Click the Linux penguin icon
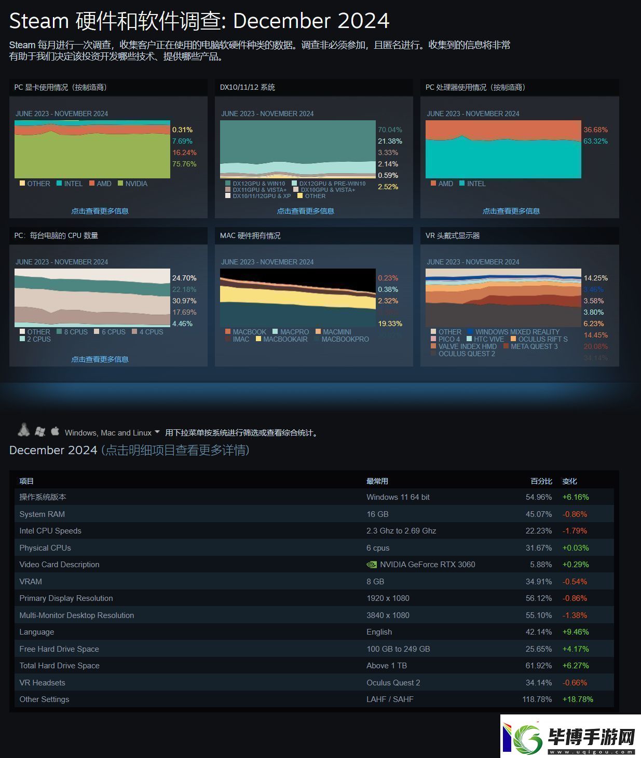The image size is (641, 758). (x=23, y=429)
